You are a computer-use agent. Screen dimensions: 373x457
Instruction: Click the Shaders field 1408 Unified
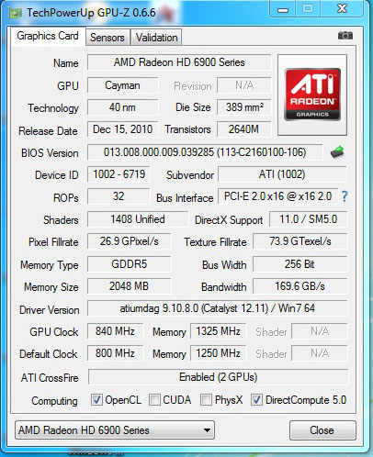(138, 219)
